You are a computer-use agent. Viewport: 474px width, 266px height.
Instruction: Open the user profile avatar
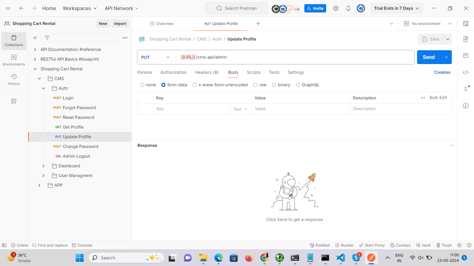pos(361,8)
